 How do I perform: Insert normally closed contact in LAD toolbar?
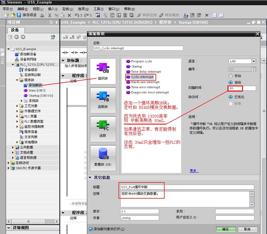(x=74, y=53)
